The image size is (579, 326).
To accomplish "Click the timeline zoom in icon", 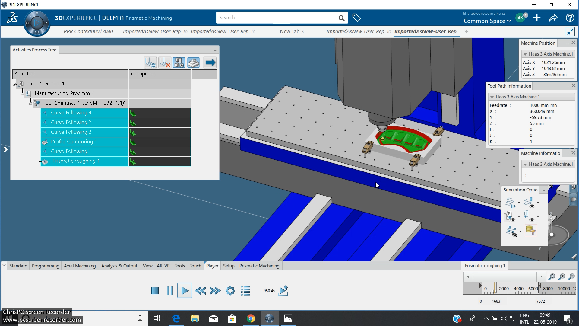I will (562, 277).
